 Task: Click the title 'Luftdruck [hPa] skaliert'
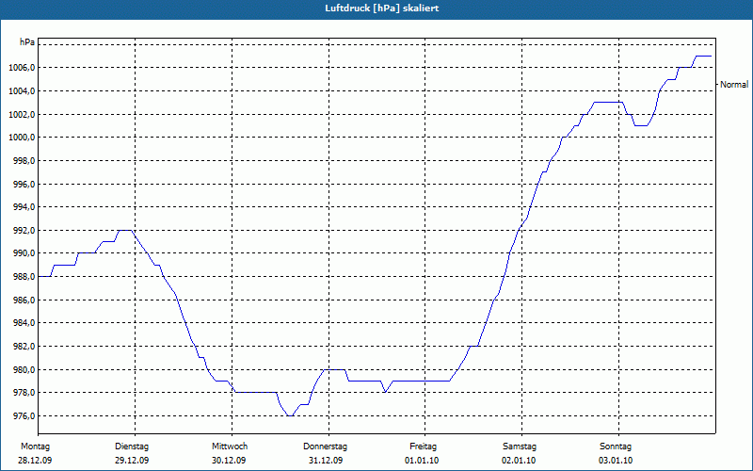pos(382,8)
